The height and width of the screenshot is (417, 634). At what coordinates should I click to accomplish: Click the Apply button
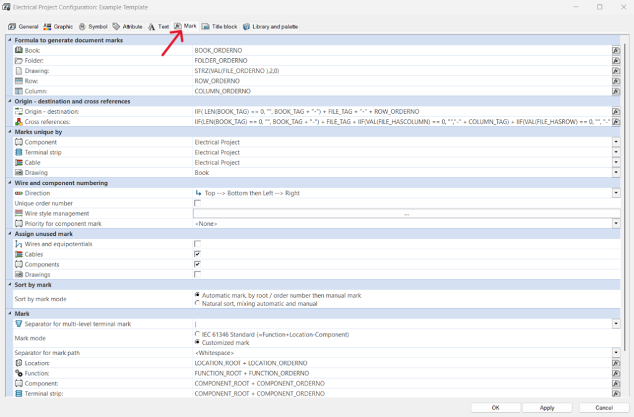547,408
